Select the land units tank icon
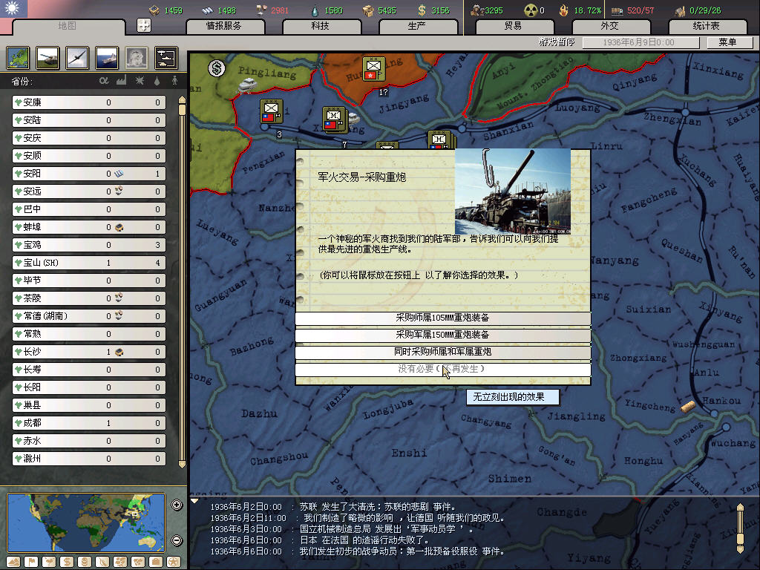Viewport: 760px width, 570px height. (x=47, y=57)
